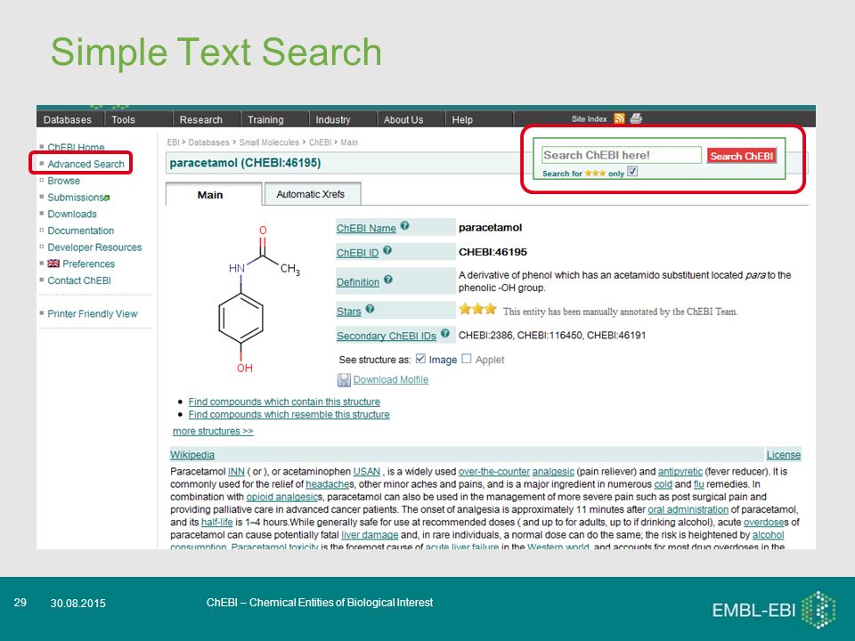The height and width of the screenshot is (641, 855).
Task: Open the Industry menu
Action: [x=332, y=119]
